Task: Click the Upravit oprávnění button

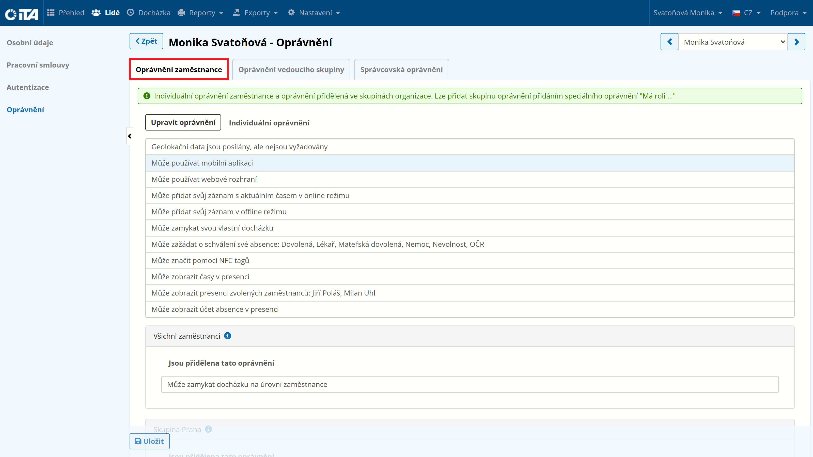Action: [x=183, y=122]
